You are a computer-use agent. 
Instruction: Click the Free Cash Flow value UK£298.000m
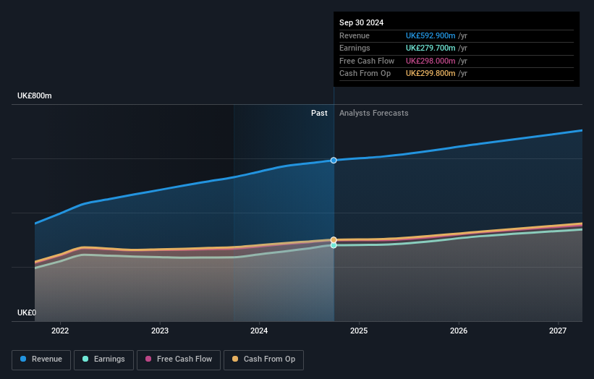pyautogui.click(x=430, y=61)
